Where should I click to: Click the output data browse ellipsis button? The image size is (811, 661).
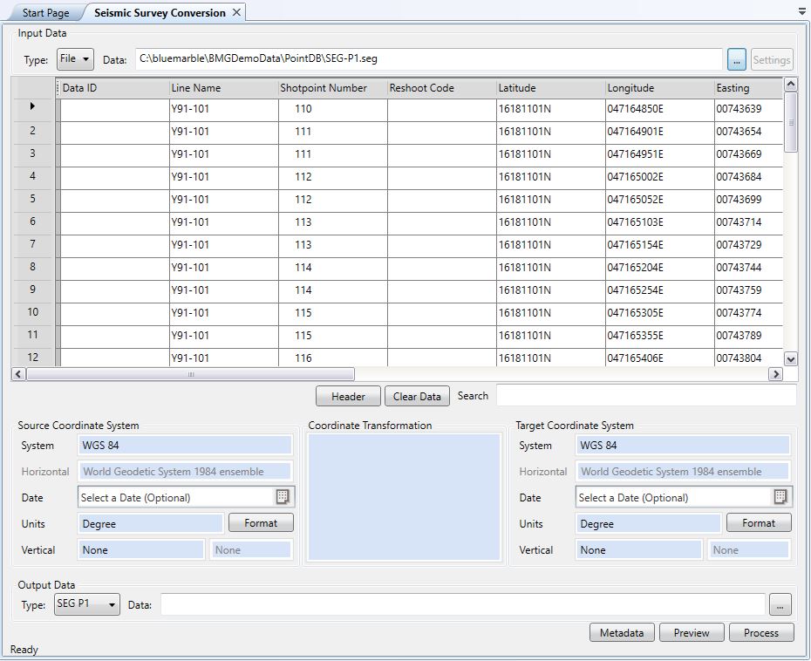pyautogui.click(x=780, y=604)
